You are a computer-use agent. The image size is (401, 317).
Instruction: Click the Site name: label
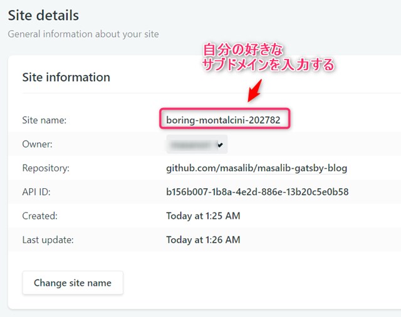(44, 120)
